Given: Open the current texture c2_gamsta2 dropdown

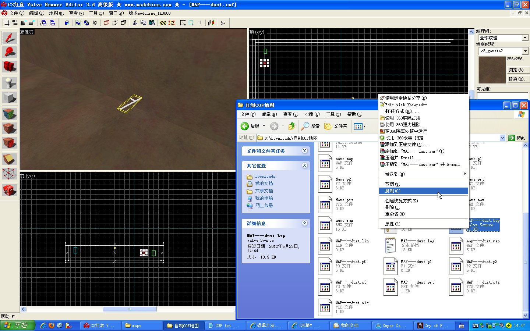Looking at the screenshot, I should [x=525, y=51].
